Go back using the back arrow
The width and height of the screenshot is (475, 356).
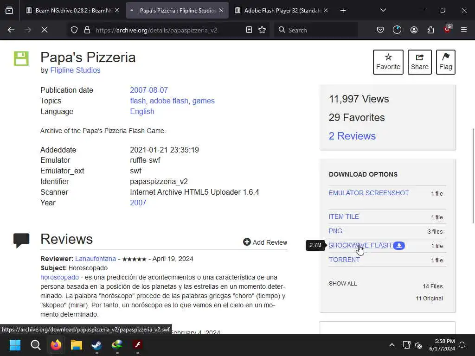(11, 30)
